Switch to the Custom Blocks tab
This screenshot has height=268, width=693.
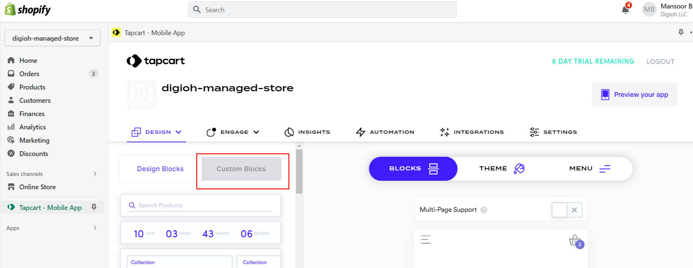click(241, 169)
